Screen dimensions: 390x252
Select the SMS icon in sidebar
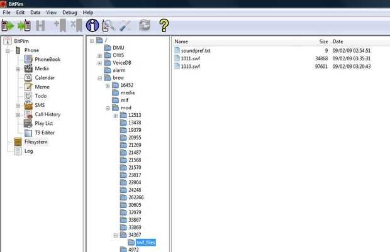coord(28,105)
